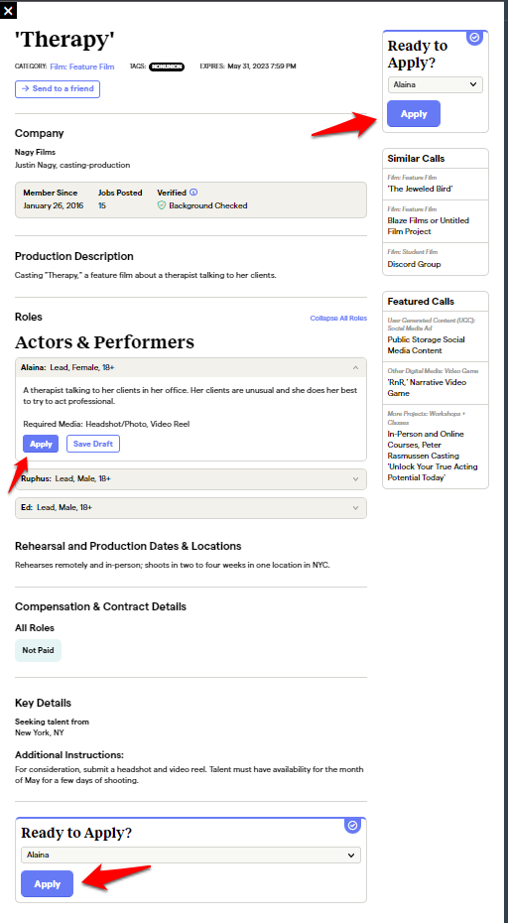Open the Film: Feature Film category link
The width and height of the screenshot is (508, 923).
pos(82,67)
